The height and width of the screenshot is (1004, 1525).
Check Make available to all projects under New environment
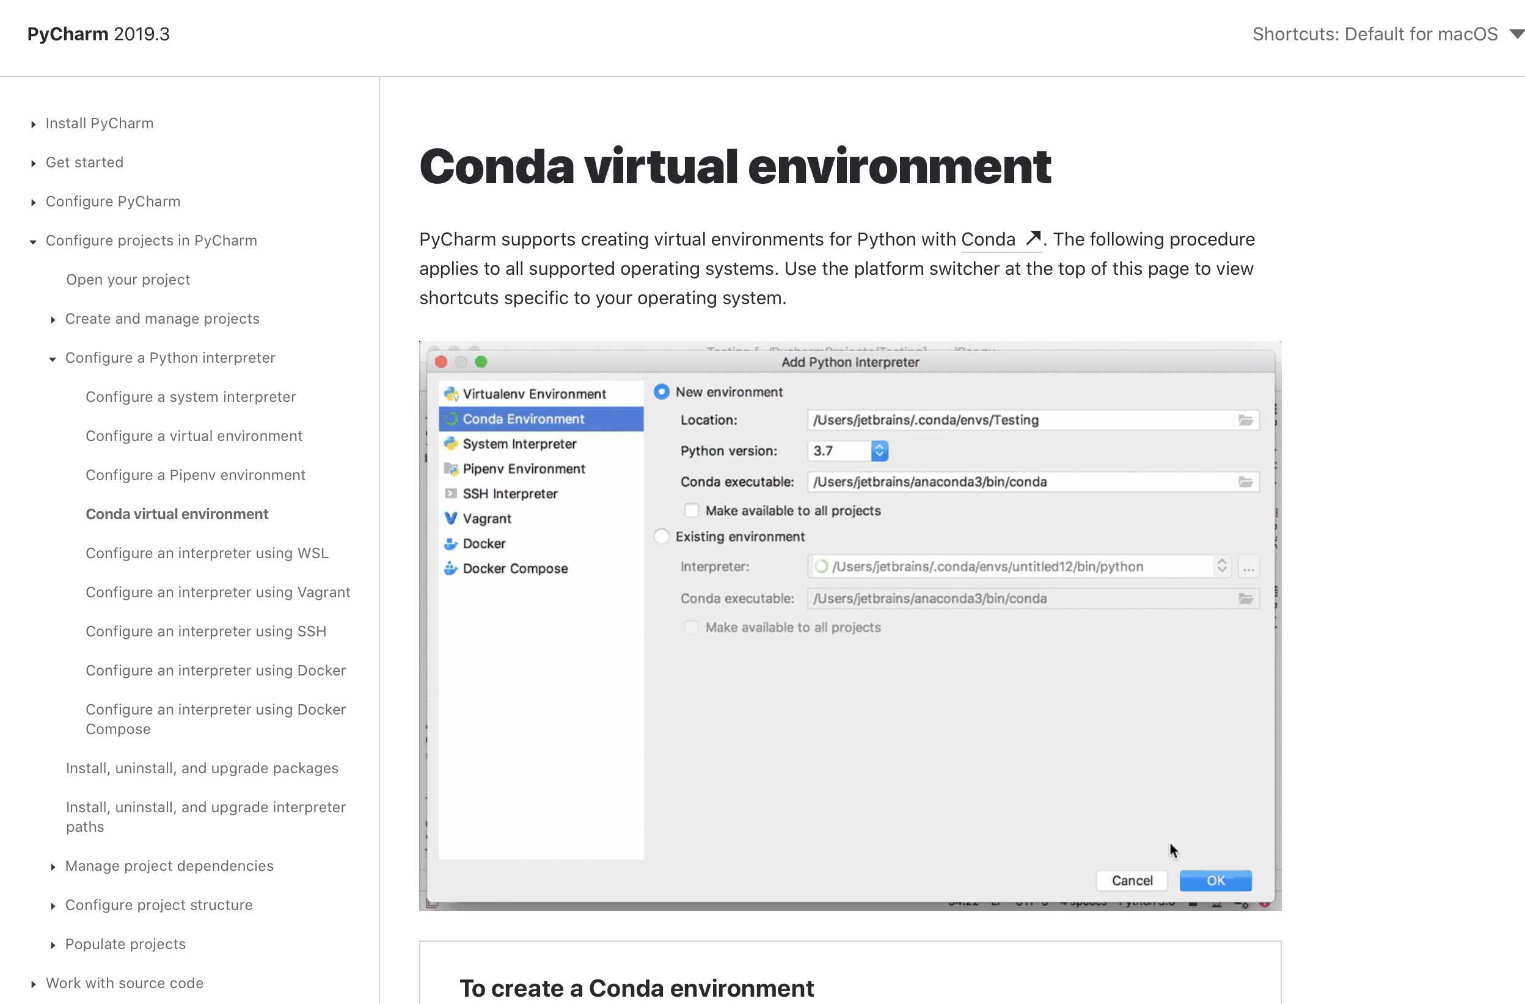[x=692, y=511]
